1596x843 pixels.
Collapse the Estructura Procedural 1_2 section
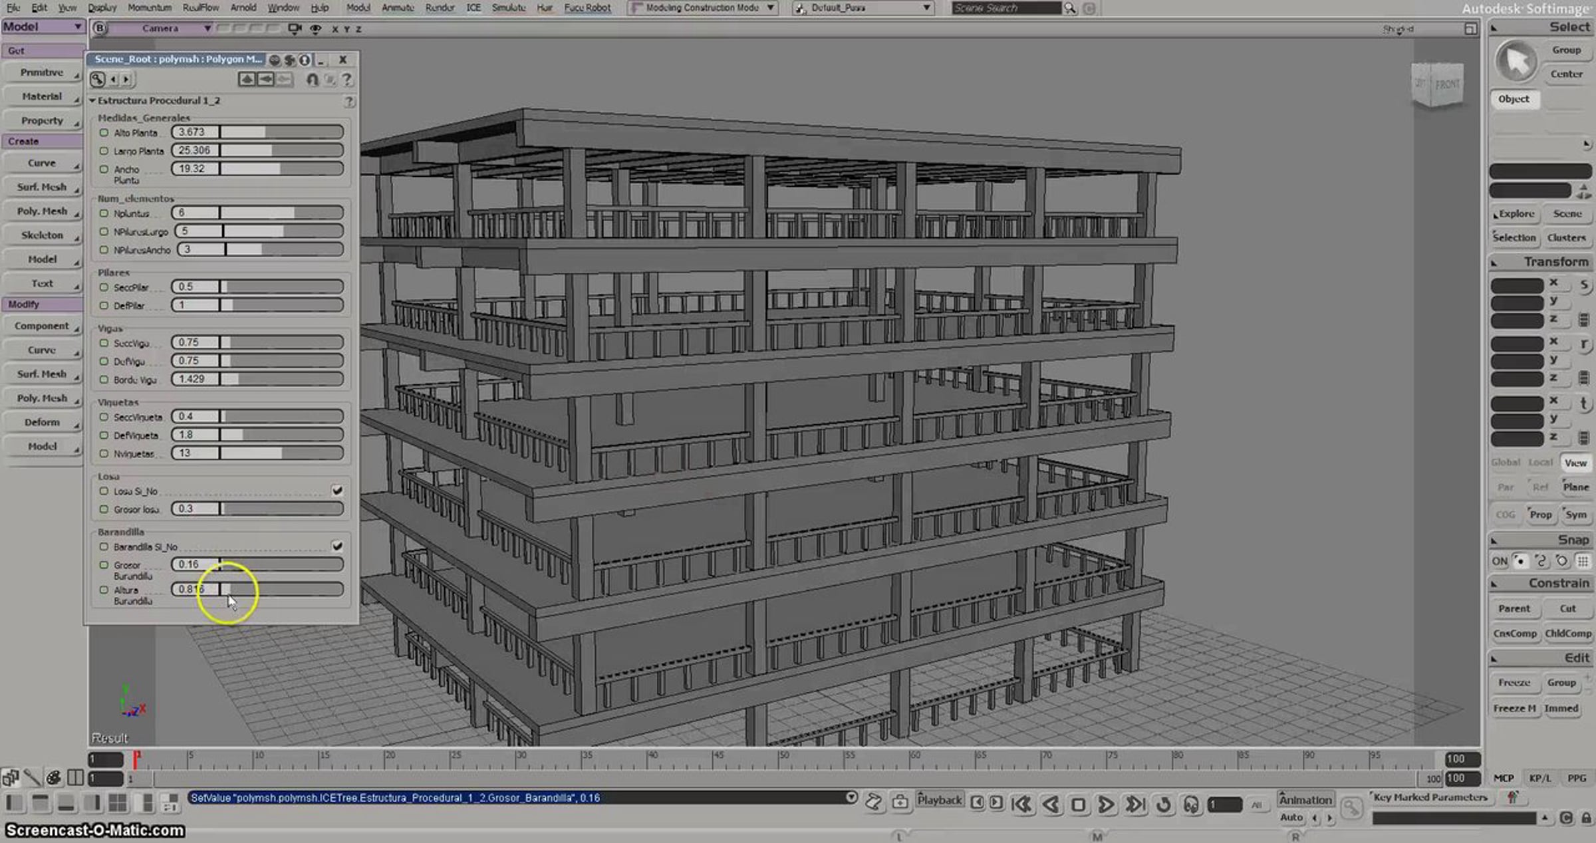point(93,100)
